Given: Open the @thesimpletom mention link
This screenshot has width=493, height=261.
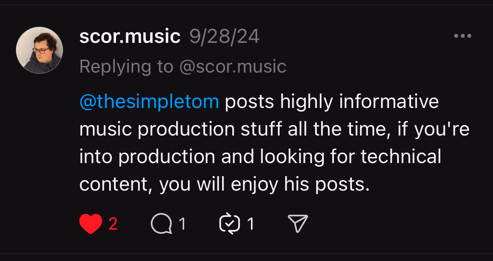Looking at the screenshot, I should click(149, 102).
